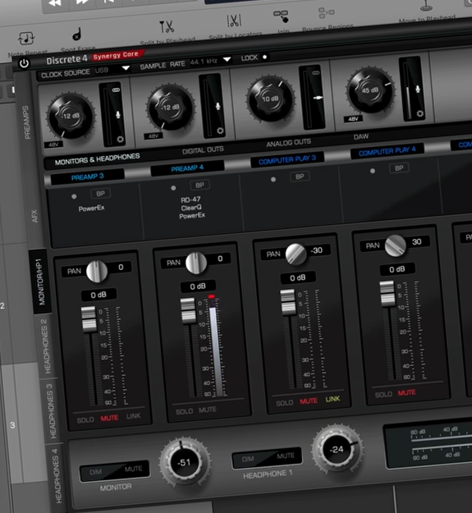Click the DIM button for HEADPHONE 1

(x=248, y=460)
